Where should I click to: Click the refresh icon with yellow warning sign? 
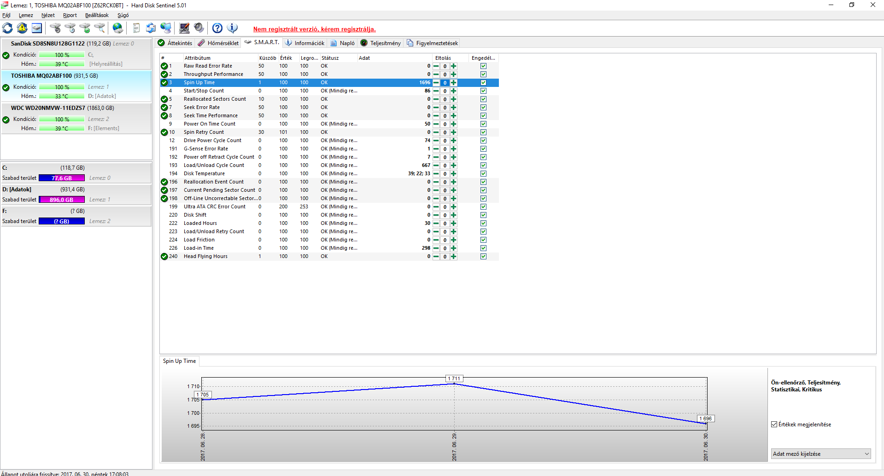[x=22, y=28]
